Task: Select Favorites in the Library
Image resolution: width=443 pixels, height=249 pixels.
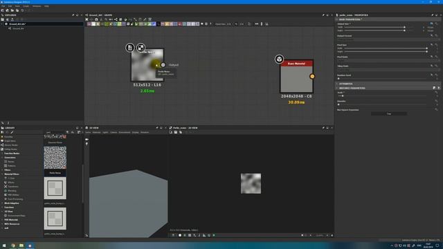Action: click(8, 137)
